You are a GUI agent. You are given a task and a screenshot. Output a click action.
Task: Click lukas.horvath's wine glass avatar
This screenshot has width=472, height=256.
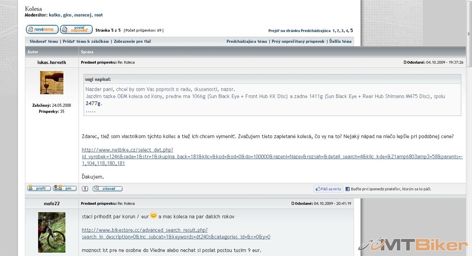[52, 83]
